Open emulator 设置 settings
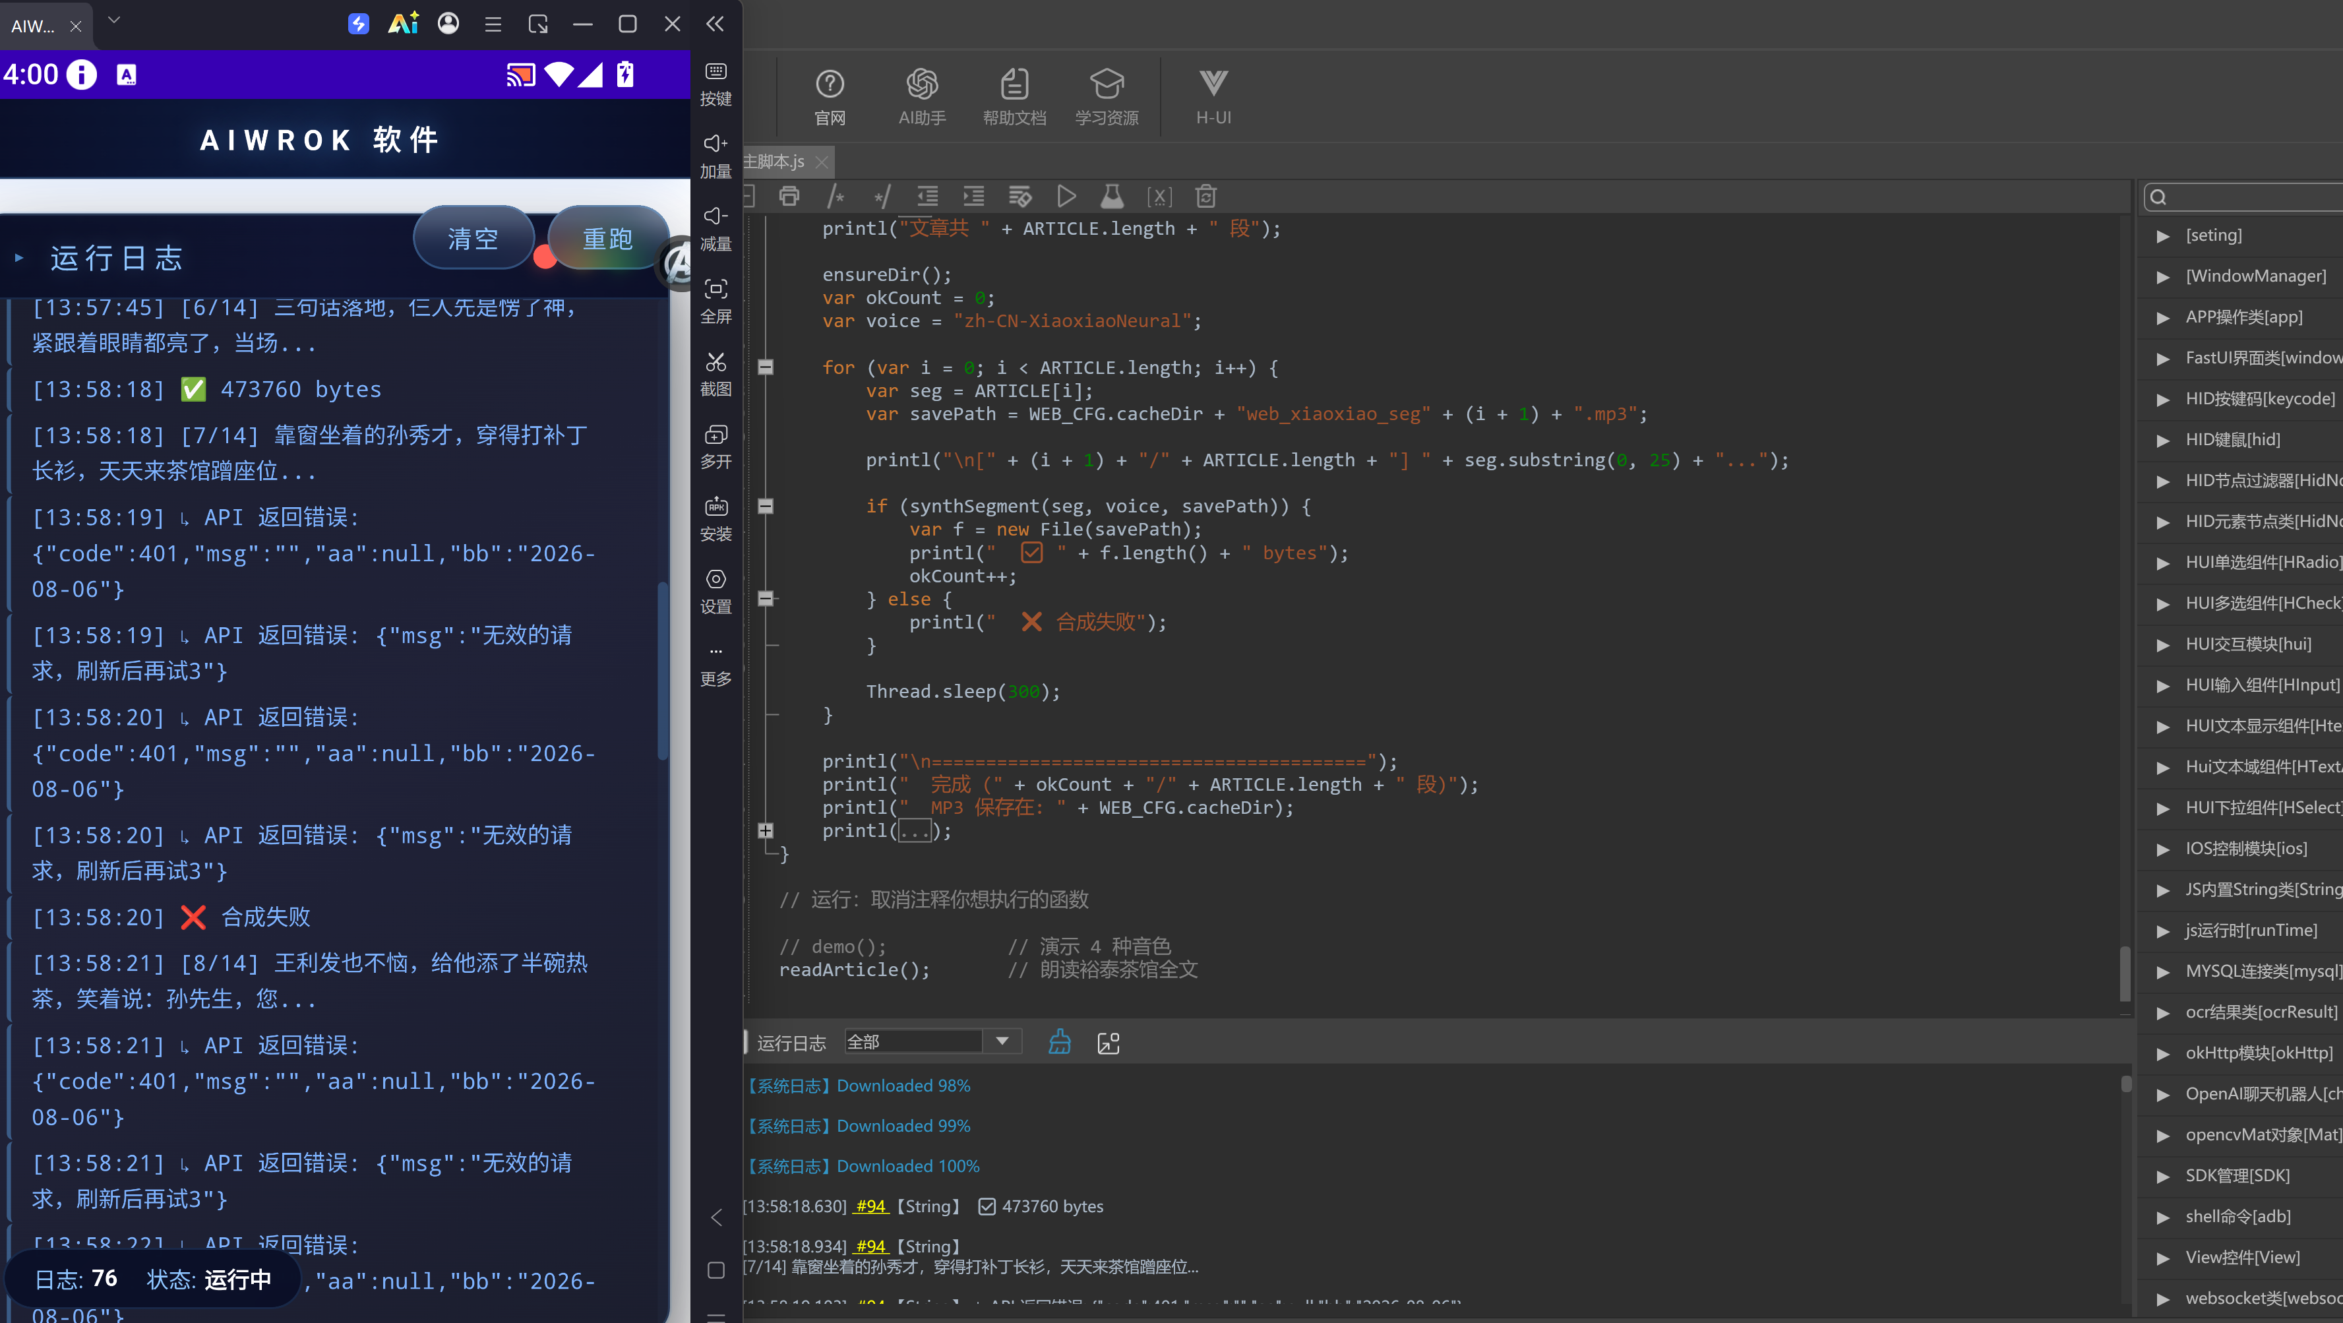The image size is (2343, 1323). tap(715, 592)
